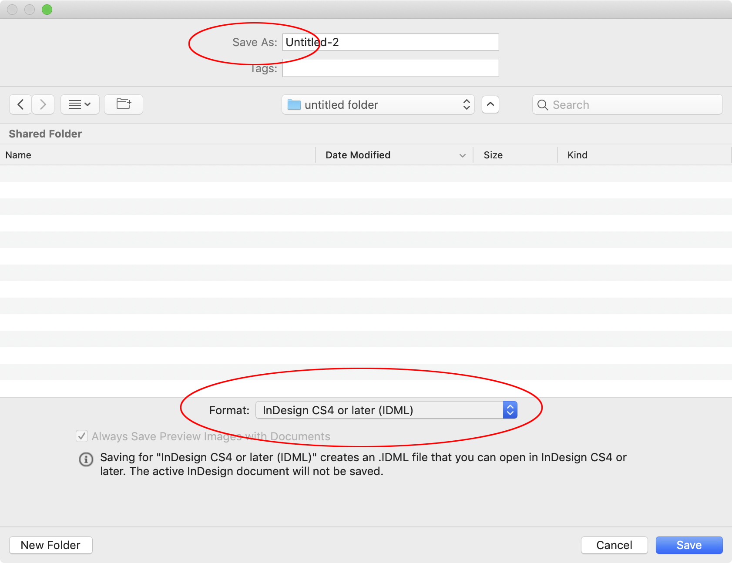Click the Cancel button

(614, 545)
